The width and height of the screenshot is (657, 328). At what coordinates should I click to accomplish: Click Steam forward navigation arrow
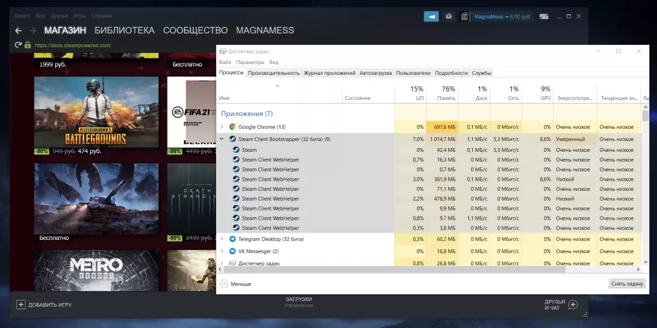tap(33, 31)
